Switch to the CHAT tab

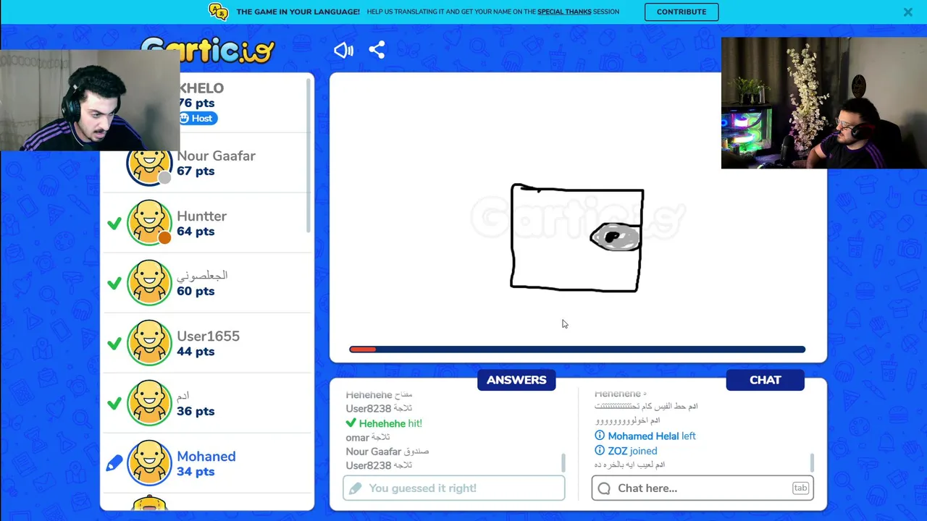pyautogui.click(x=765, y=380)
